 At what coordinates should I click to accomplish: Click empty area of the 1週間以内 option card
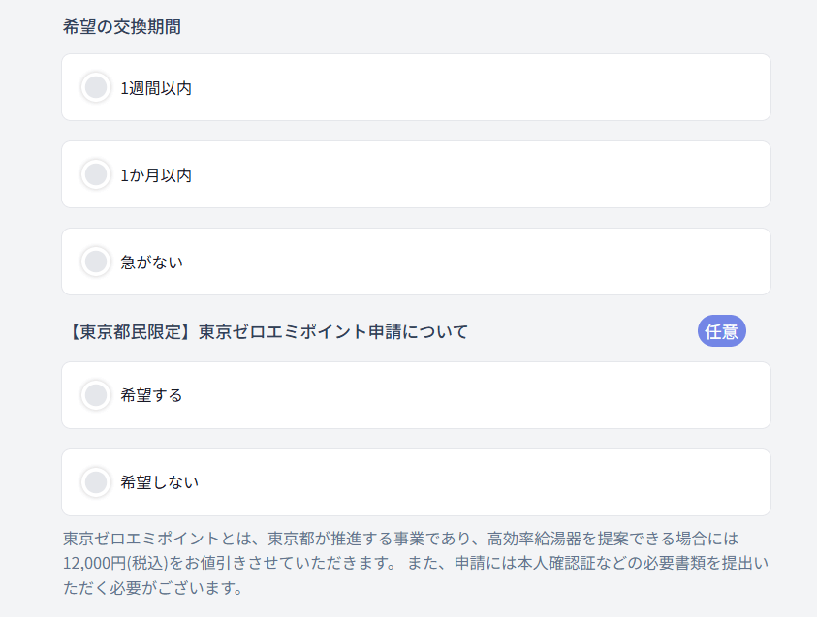[x=485, y=88]
